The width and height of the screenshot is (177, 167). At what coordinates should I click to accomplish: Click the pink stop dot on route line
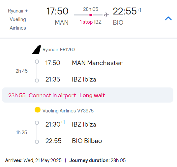tap(91, 15)
